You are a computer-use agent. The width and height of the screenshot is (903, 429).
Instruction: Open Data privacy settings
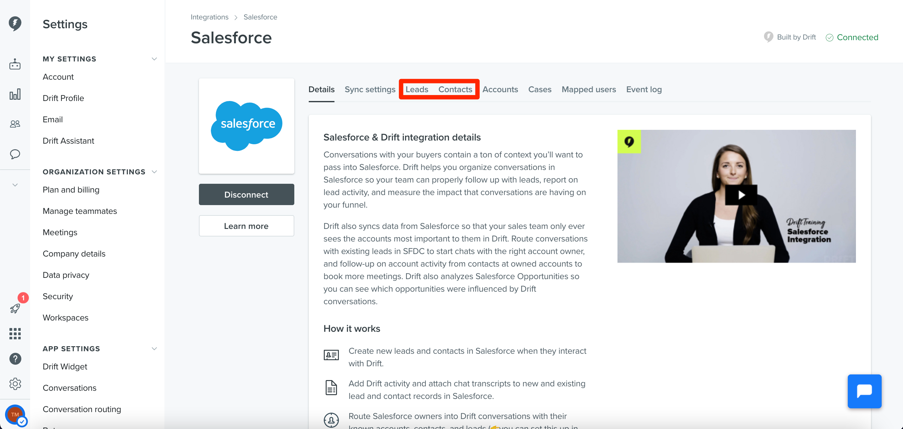coord(66,275)
